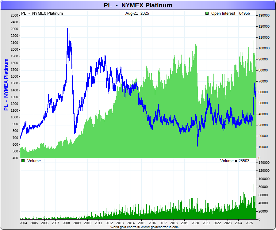Screen dimensions: 276x230
Task: Click the 10000 open interest axis label
Action: [x=263, y=147]
